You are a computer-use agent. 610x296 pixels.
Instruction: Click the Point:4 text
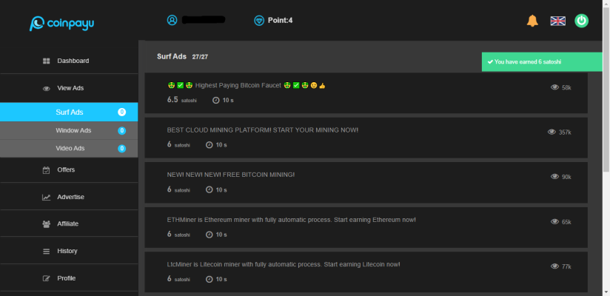coord(280,20)
